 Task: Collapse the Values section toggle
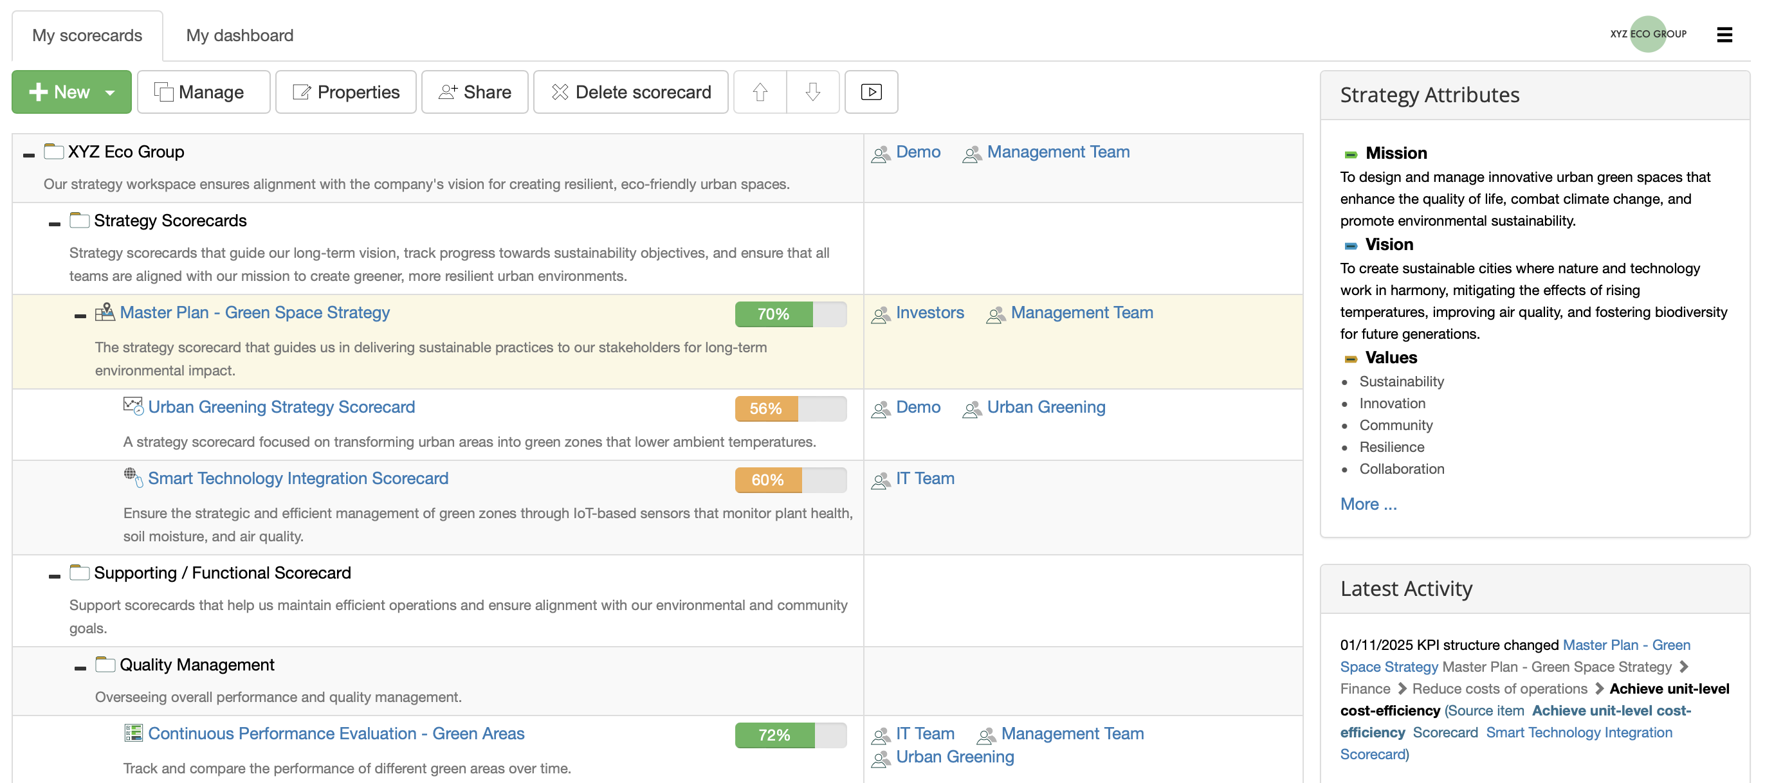1351,358
